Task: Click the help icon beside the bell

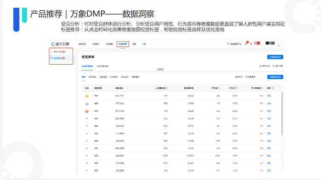Action: tap(251, 44)
